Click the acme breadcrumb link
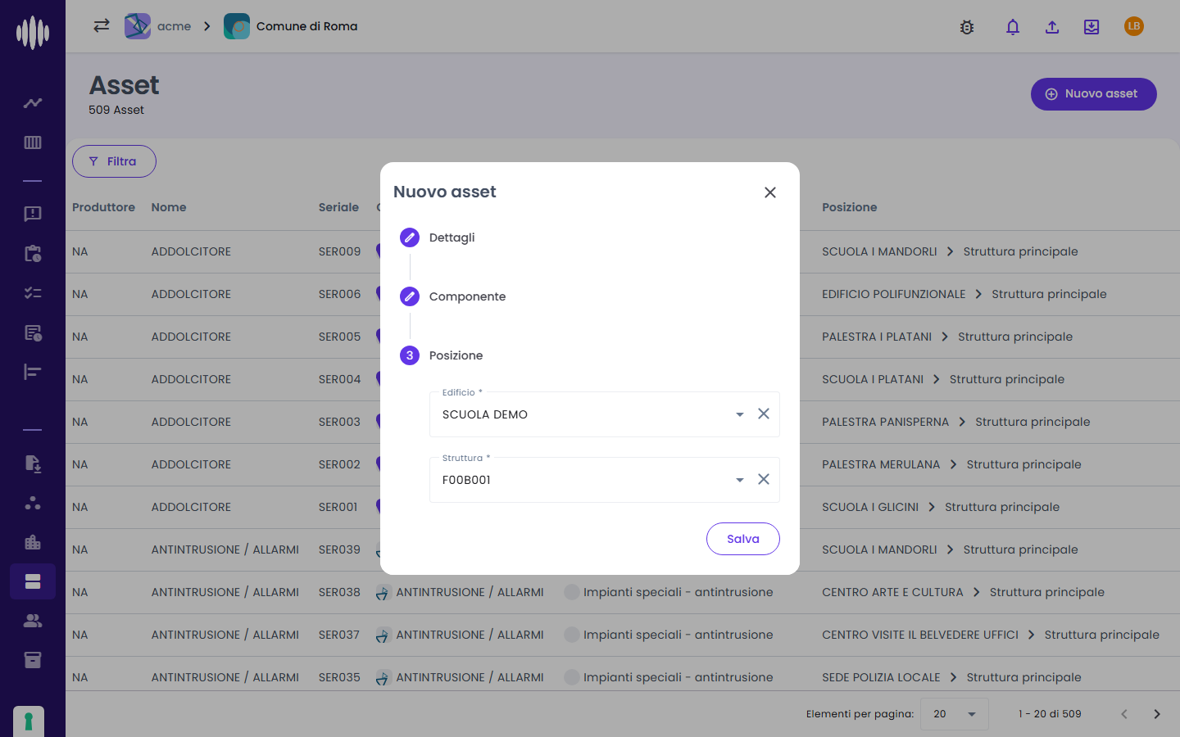Viewport: 1180px width, 737px height. pyautogui.click(x=174, y=26)
